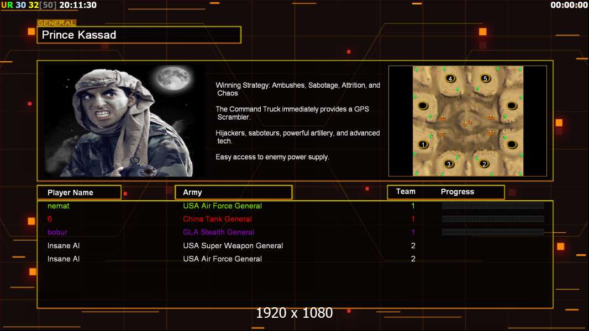This screenshot has width=589, height=331.
Task: Click nemat's loading progress bar
Action: (x=493, y=205)
